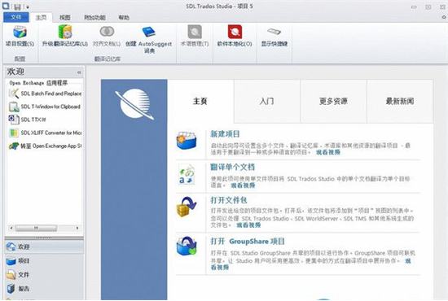448x301 pixels.
Task: Click 对齐文档(L) align documents icon
Action: [x=107, y=32]
